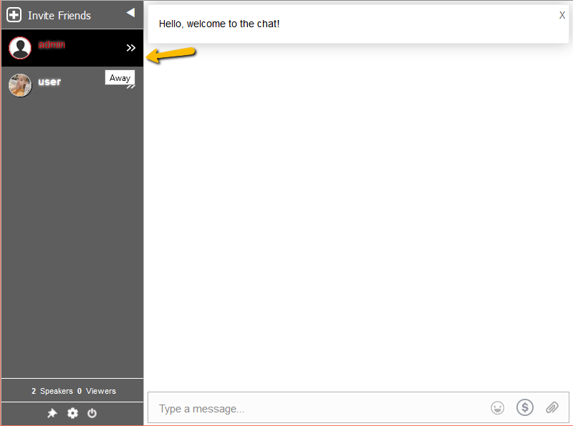Viewport: 573px width, 426px height.
Task: Toggle the pin icon in the sidebar footer
Action: (x=52, y=413)
